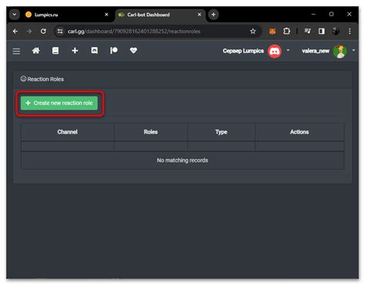The height and width of the screenshot is (285, 365).
Task: Click the No matching records row
Action: (182, 160)
